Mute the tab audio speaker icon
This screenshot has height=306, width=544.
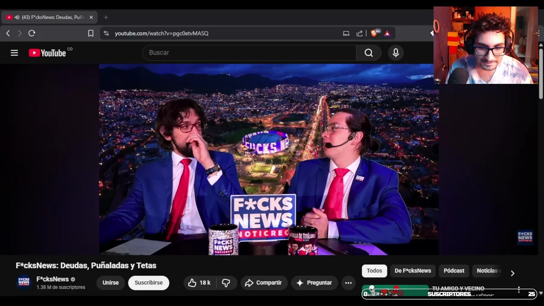pos(17,17)
